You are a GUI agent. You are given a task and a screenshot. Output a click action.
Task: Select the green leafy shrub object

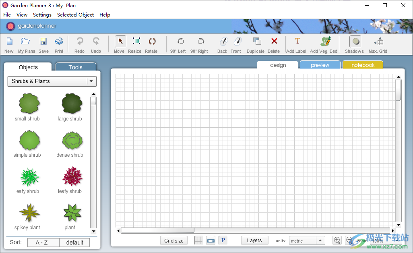pyautogui.click(x=29, y=177)
